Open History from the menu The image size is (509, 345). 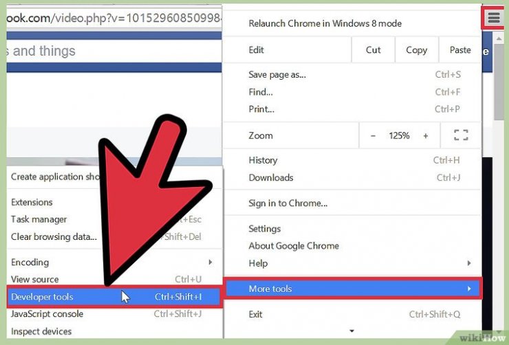352,160
